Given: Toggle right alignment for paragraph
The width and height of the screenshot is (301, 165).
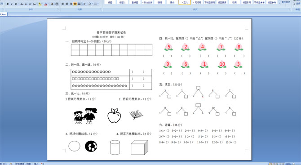Looking at the screenshot, I should tap(71, 4).
